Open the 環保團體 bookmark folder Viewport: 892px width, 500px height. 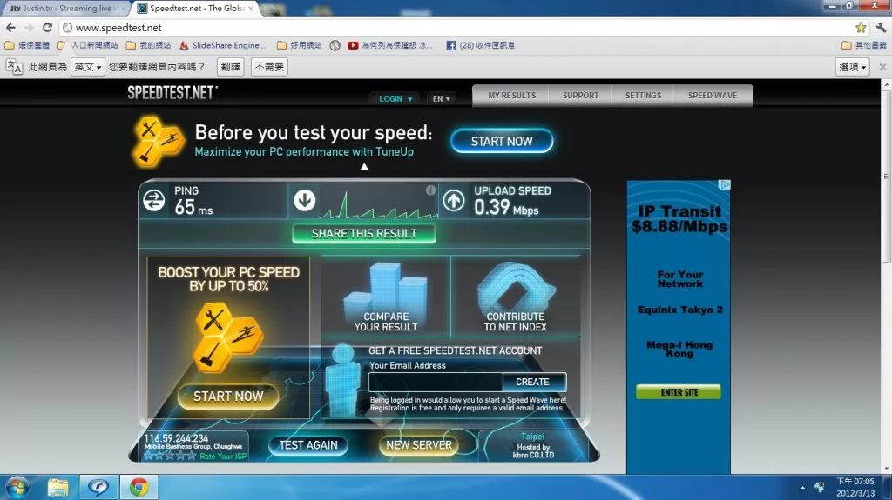27,45
